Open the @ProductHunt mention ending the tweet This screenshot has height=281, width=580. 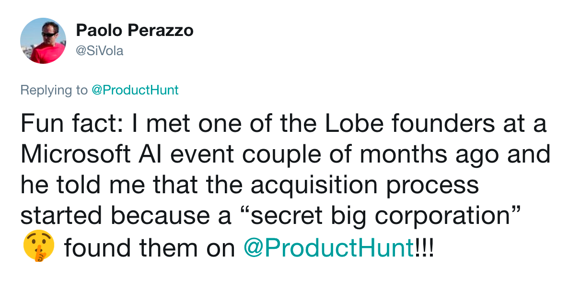pyautogui.click(x=328, y=248)
